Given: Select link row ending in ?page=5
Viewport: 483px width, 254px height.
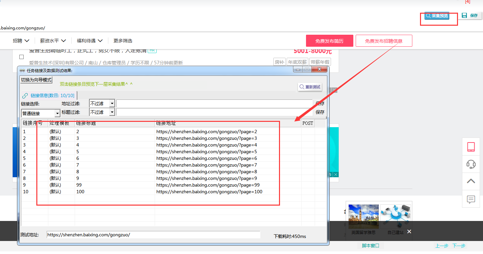Looking at the screenshot, I should pos(173,152).
